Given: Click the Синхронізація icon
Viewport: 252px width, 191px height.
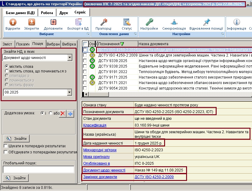Looking at the screenshot, I should pyautogui.click(x=174, y=22).
